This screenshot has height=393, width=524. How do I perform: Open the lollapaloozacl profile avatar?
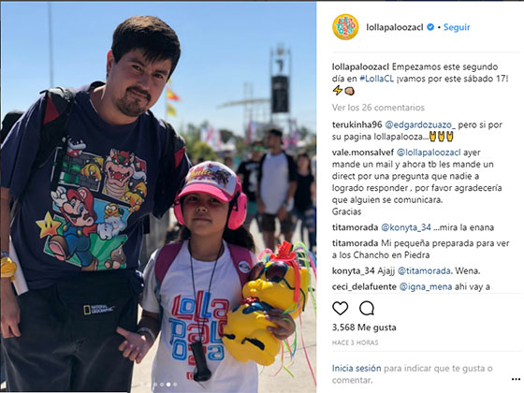[x=345, y=27]
